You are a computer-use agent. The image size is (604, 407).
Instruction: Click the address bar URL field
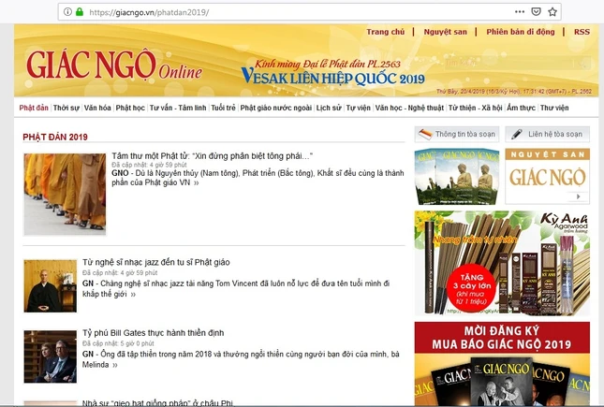click(x=281, y=12)
